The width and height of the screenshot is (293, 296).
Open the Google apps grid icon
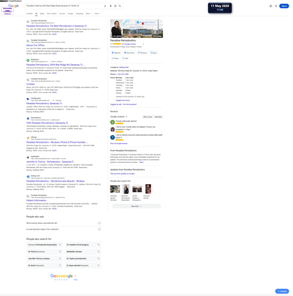[x=276, y=6]
